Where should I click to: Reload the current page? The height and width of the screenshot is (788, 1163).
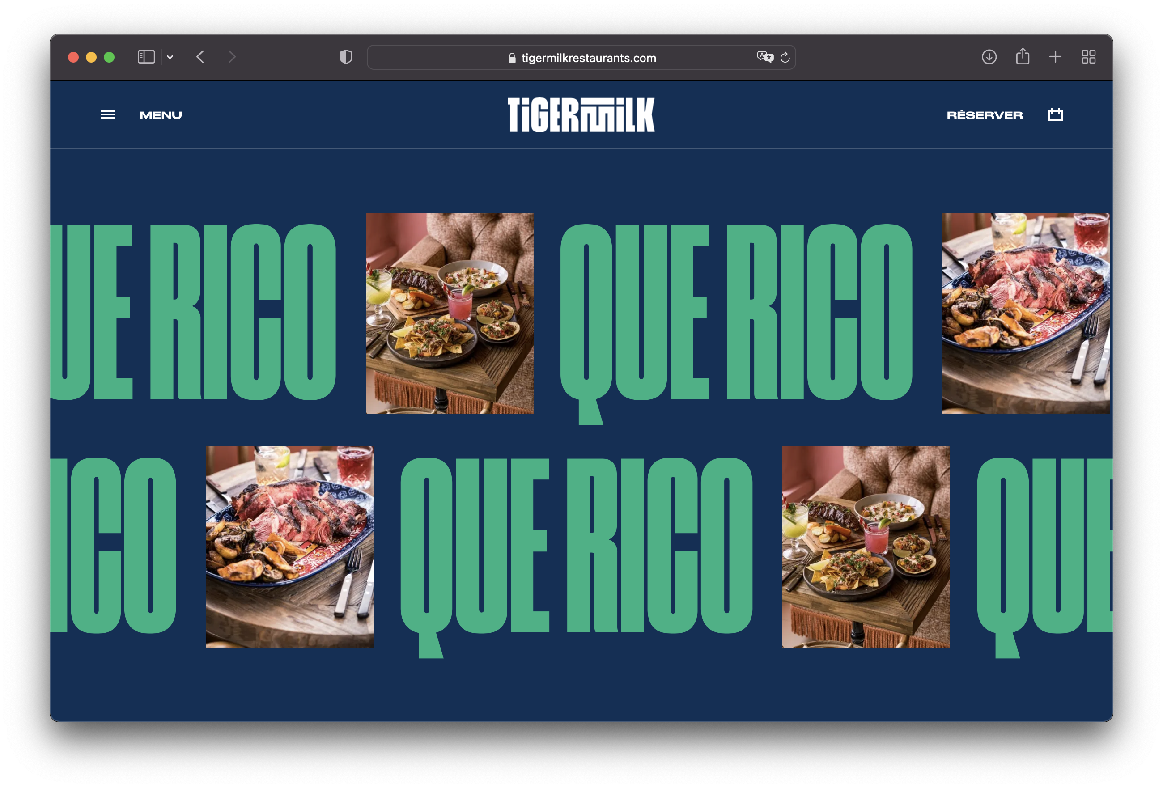(785, 57)
